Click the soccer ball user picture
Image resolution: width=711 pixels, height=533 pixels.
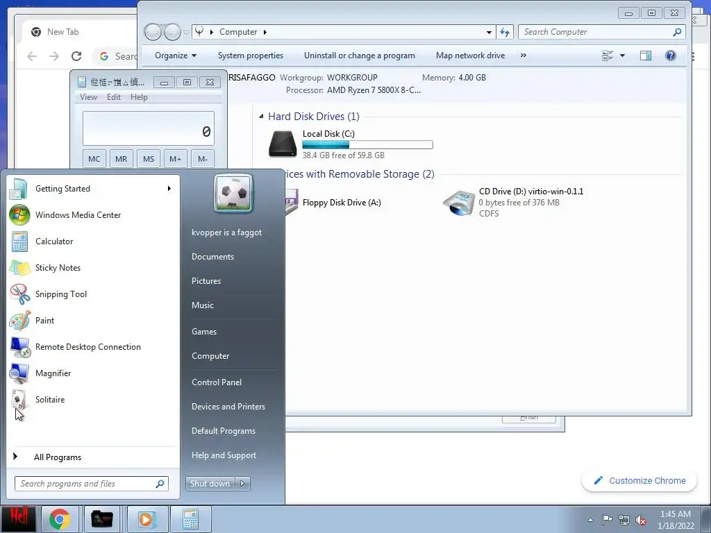(x=233, y=193)
